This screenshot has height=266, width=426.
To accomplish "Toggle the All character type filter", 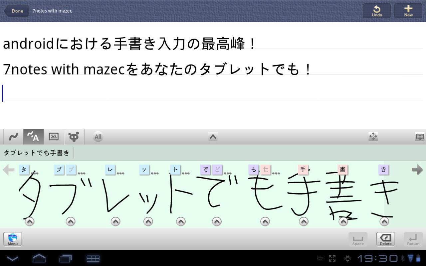I will point(98,137).
